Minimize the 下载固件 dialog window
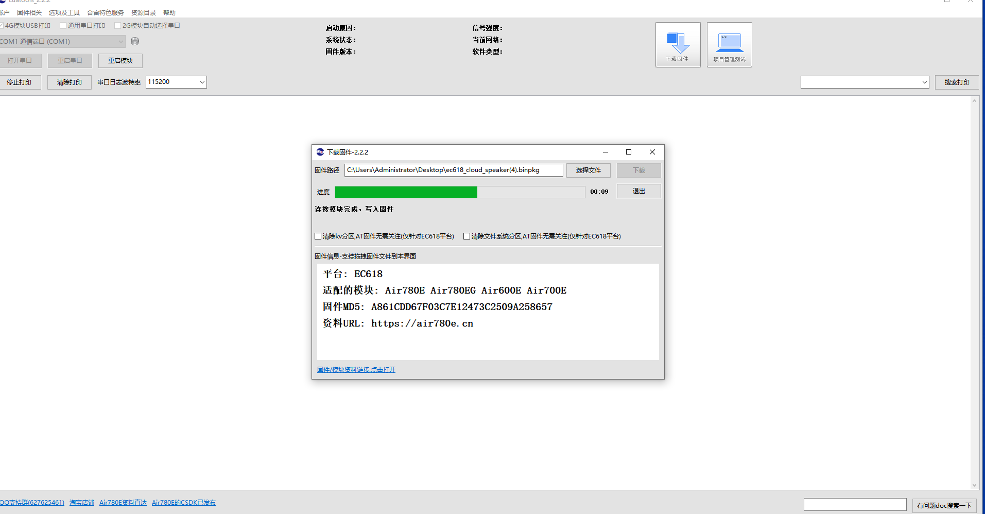Viewport: 985px width, 514px height. click(x=606, y=152)
